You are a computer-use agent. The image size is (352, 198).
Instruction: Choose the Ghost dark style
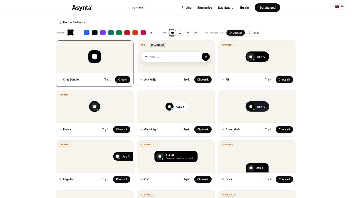tap(284, 129)
